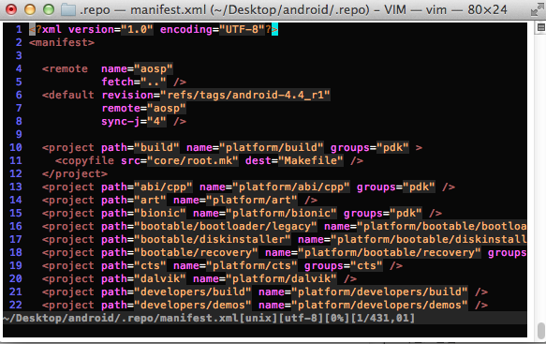Click line number 9 in the gutter
Image resolution: width=546 pixels, height=344 pixels.
(x=19, y=134)
